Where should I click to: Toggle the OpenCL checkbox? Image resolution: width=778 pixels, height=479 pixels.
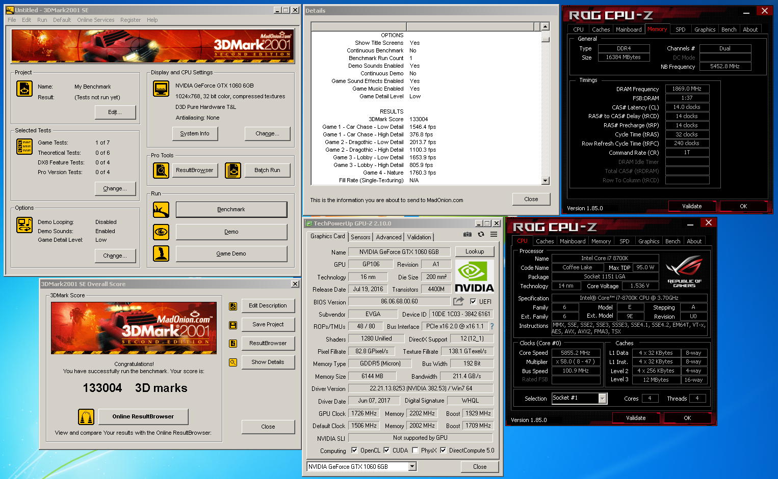pyautogui.click(x=354, y=450)
